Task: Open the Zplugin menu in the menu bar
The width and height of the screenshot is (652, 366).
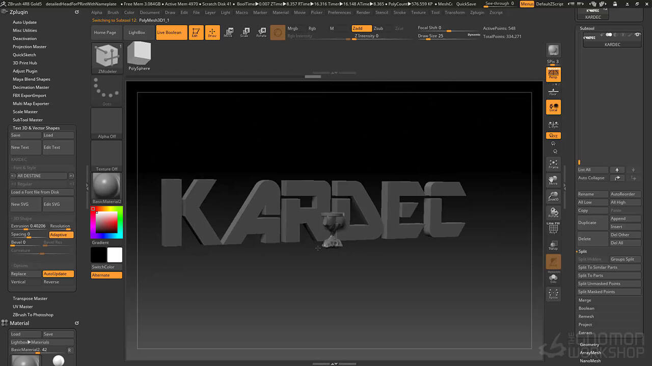Action: [477, 12]
